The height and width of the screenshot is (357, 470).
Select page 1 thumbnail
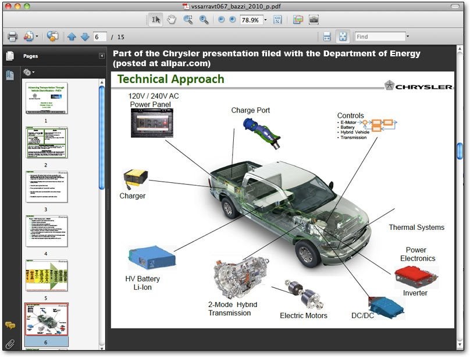pyautogui.click(x=47, y=98)
